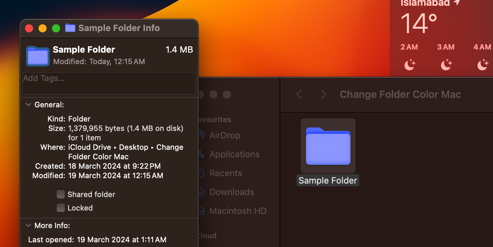Viewport: 493px width, 247px height.
Task: Open Applications in the Finder sidebar
Action: point(234,154)
